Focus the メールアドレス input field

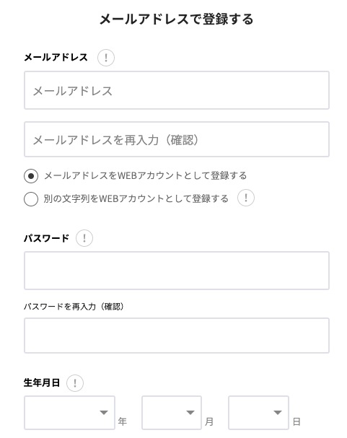pos(177,90)
